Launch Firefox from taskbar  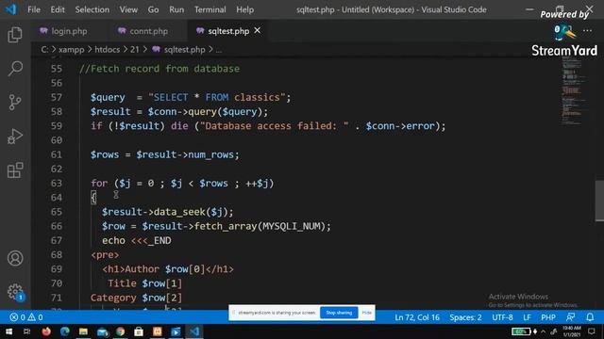point(46,331)
